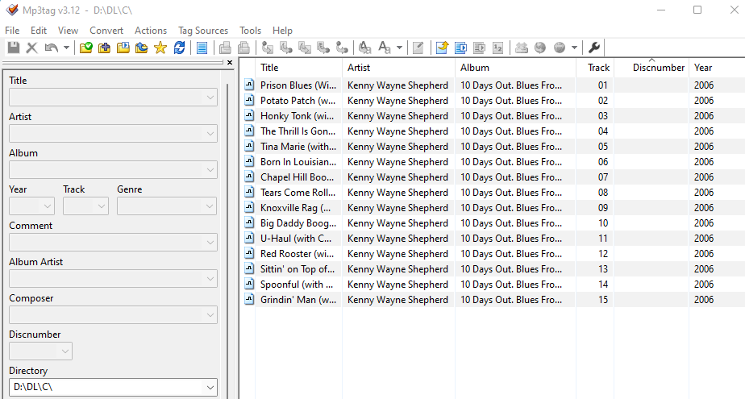This screenshot has height=399, width=745.
Task: Open the File menu
Action: click(12, 31)
